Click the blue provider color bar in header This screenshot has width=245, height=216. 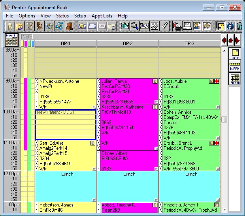click(33, 44)
